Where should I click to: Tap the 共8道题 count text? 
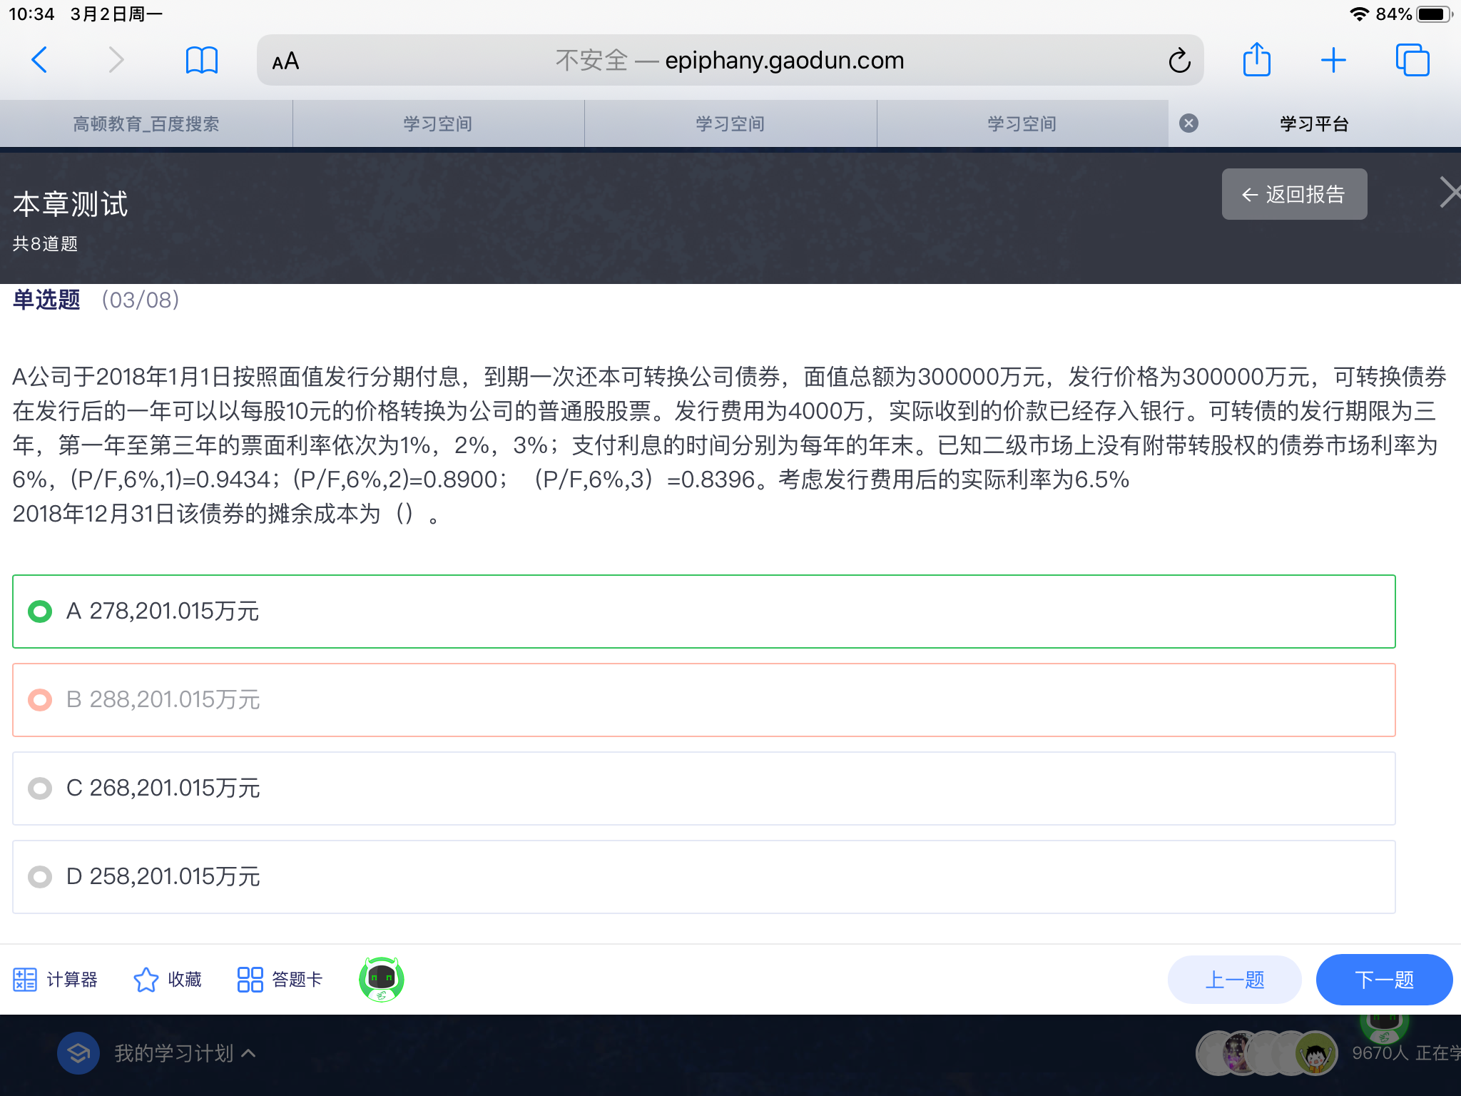tap(45, 244)
